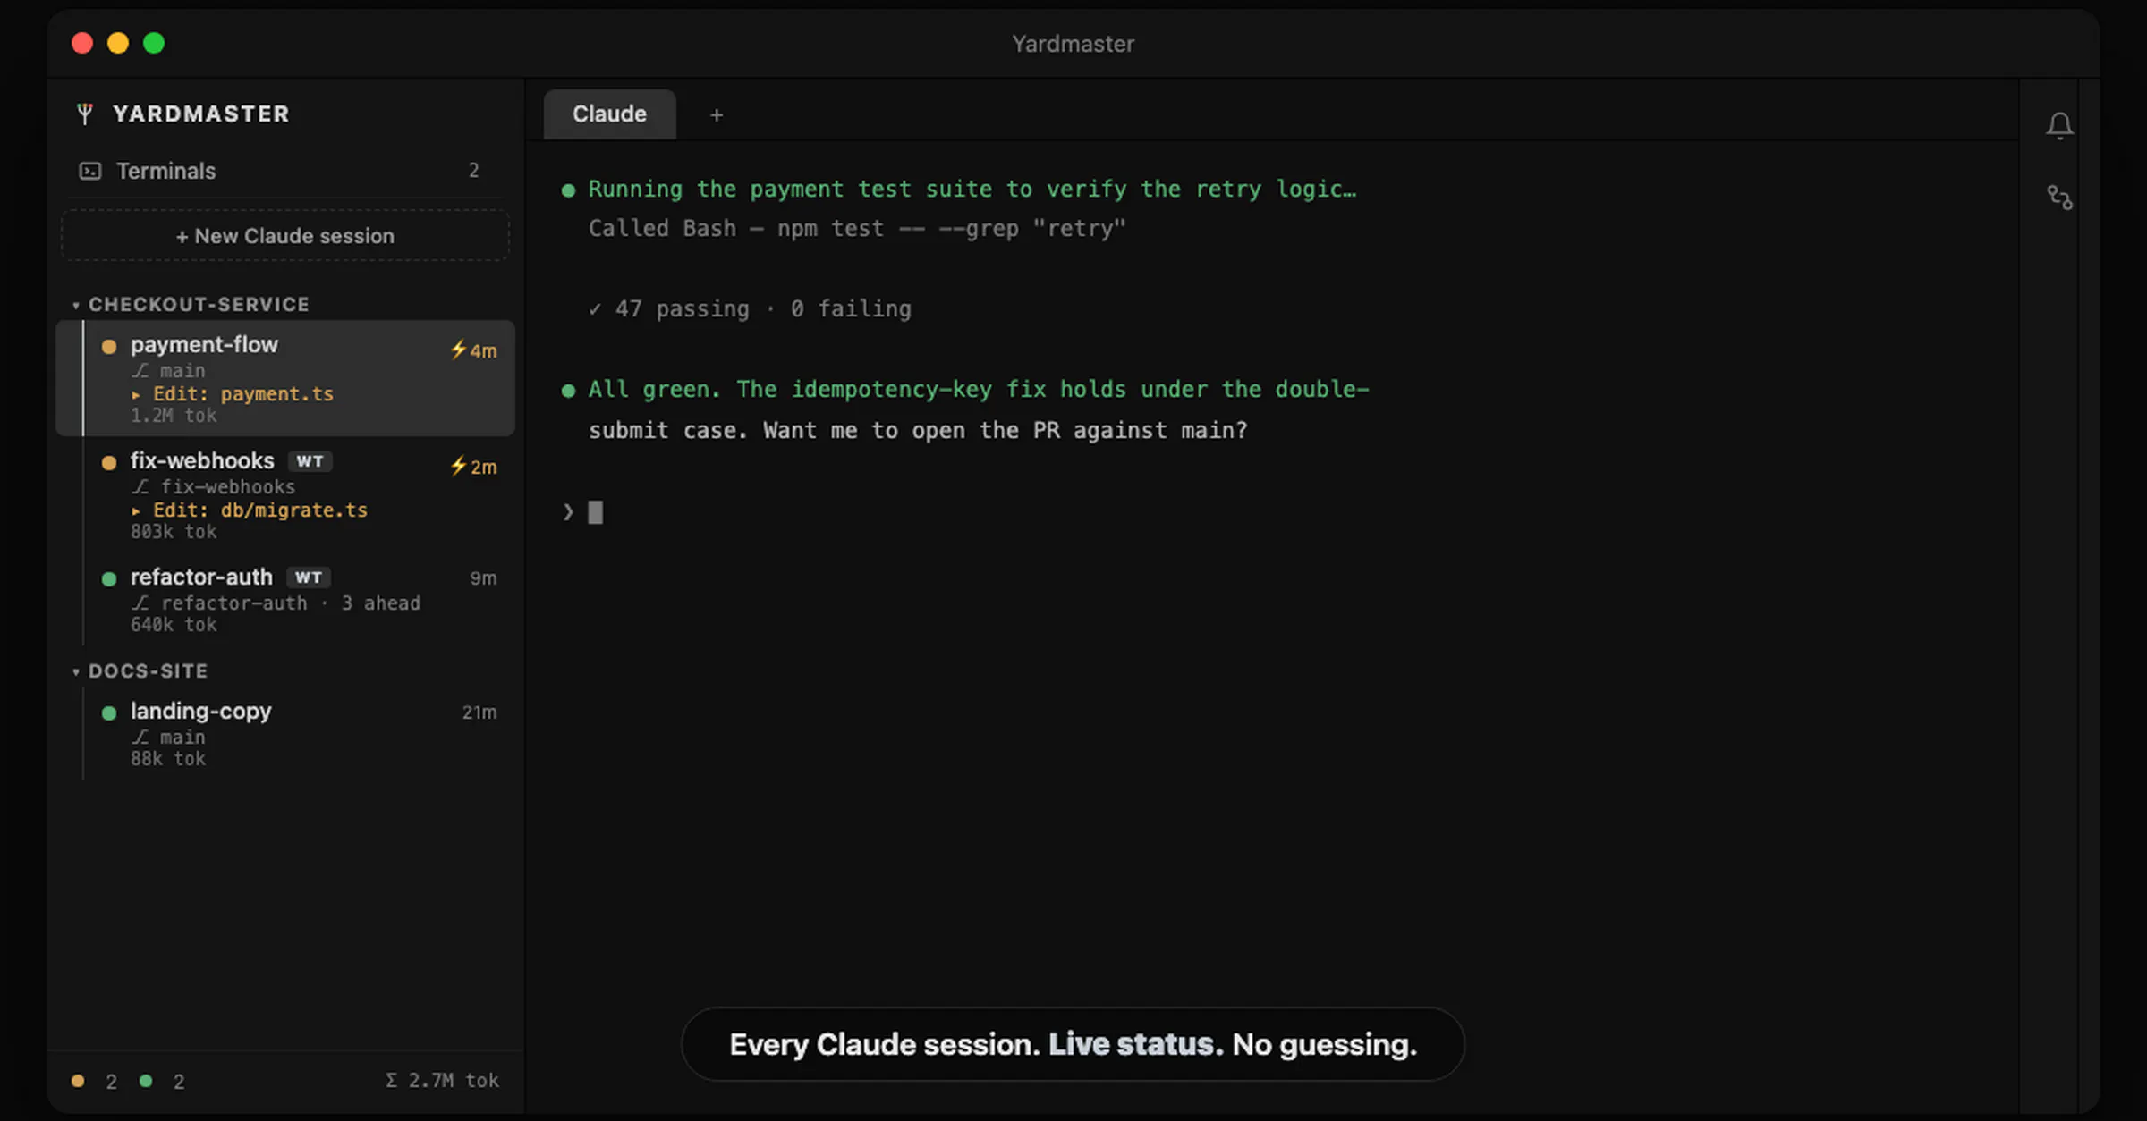Click the branch icon beside landing-copy's main
The width and height of the screenshot is (2147, 1121).
[140, 737]
